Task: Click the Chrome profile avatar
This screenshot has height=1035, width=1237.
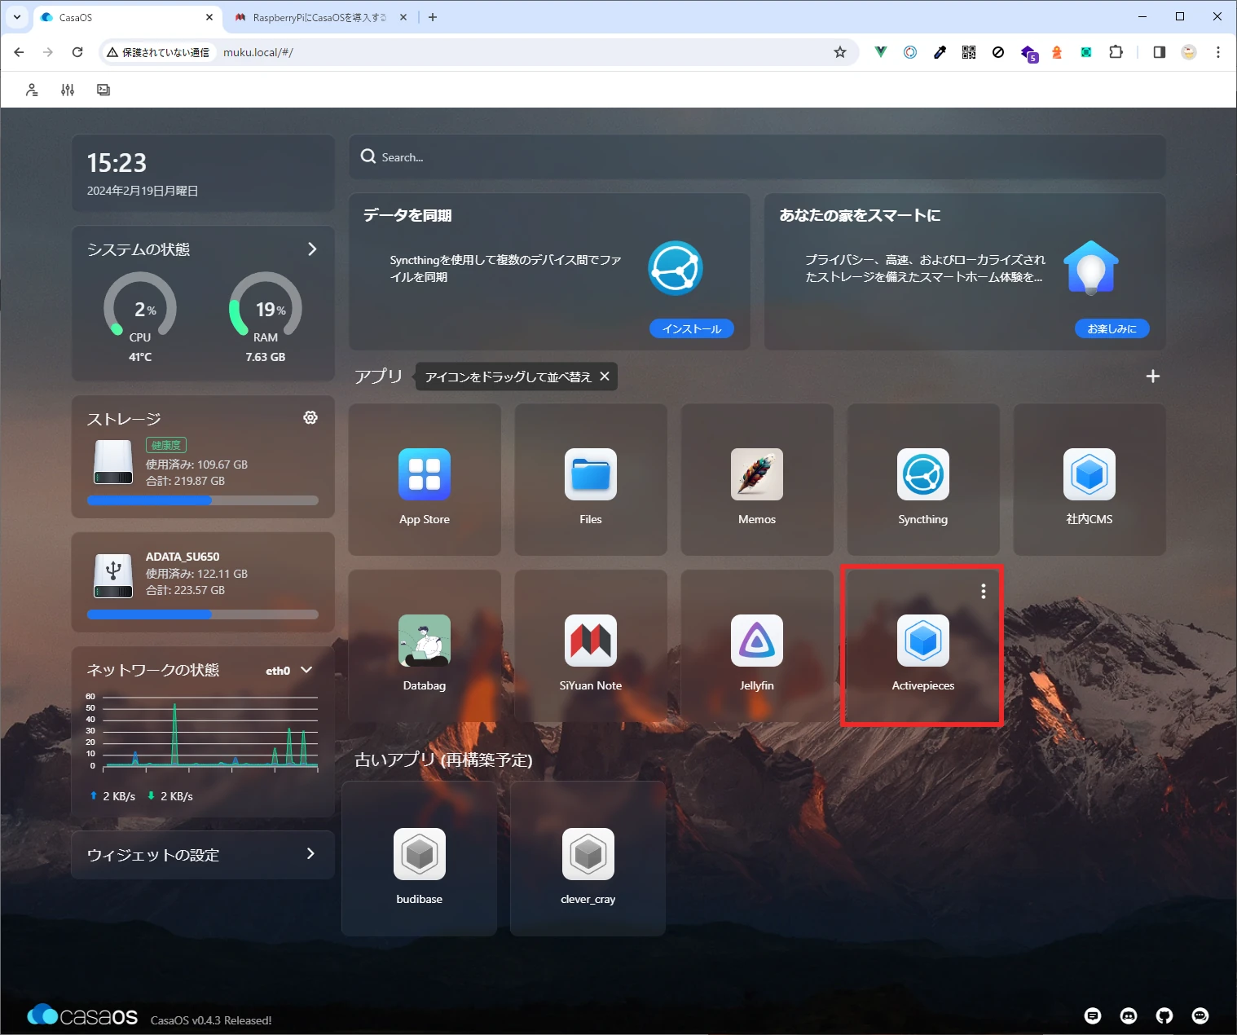Action: (1189, 52)
